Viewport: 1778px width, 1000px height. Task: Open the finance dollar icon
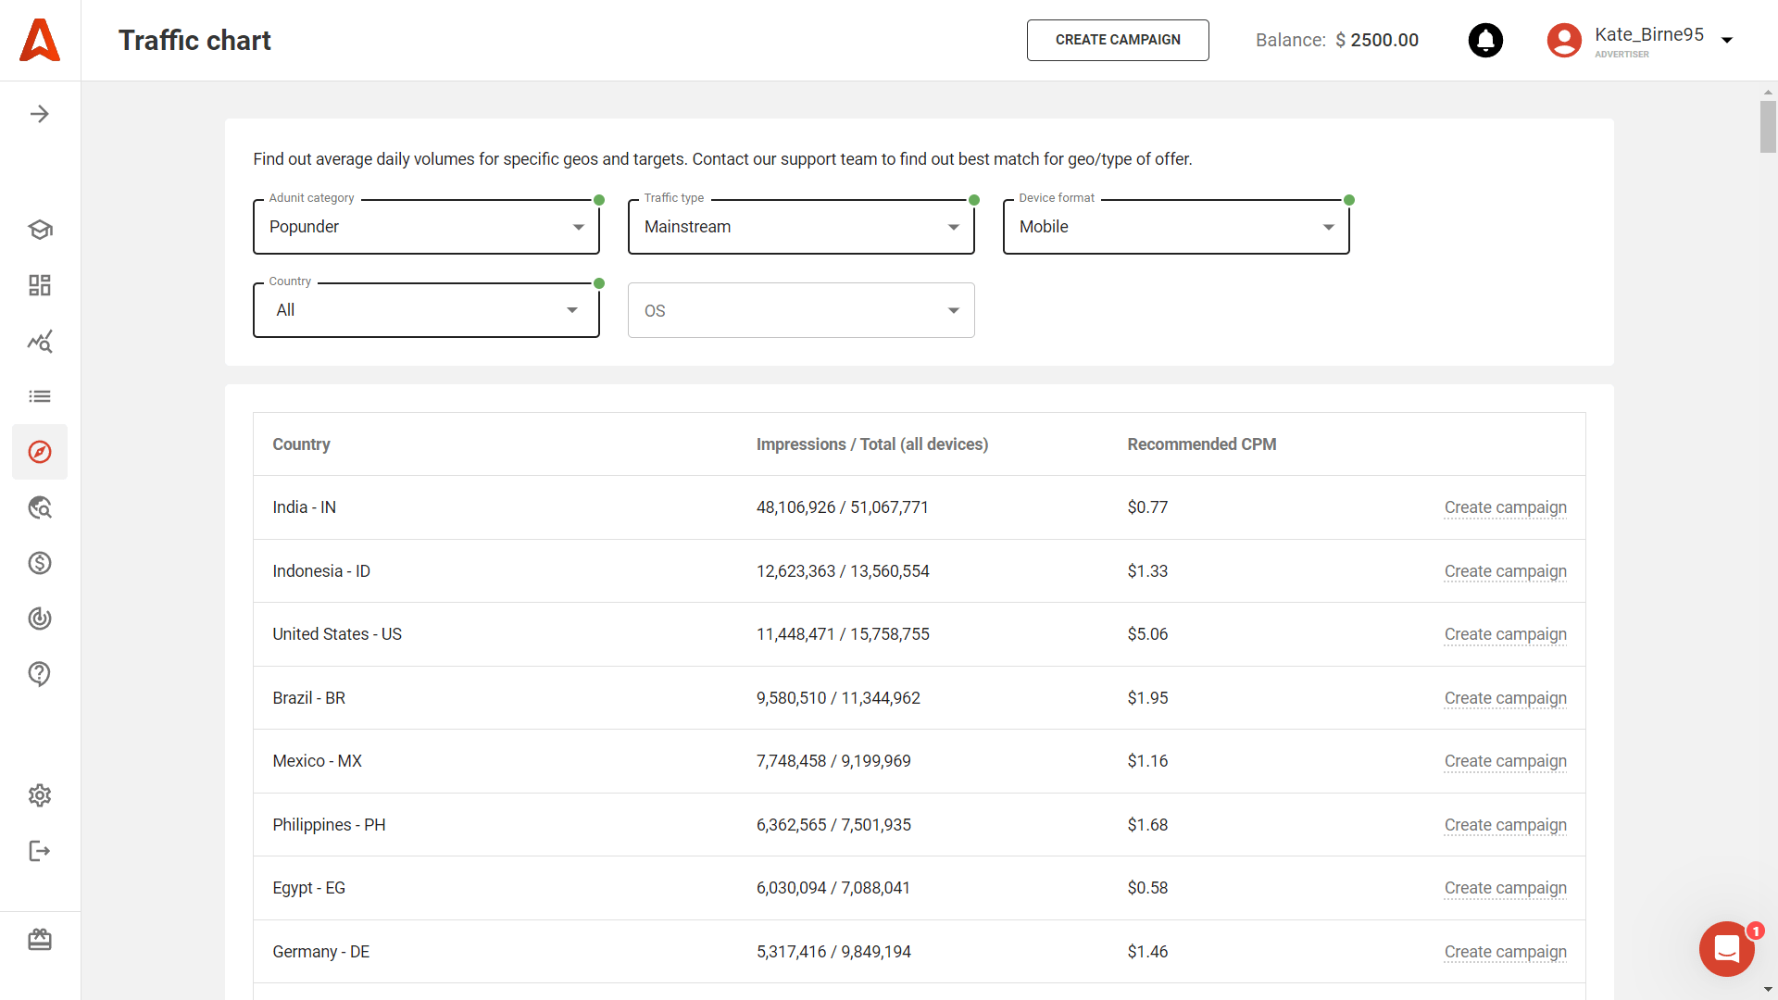40,563
